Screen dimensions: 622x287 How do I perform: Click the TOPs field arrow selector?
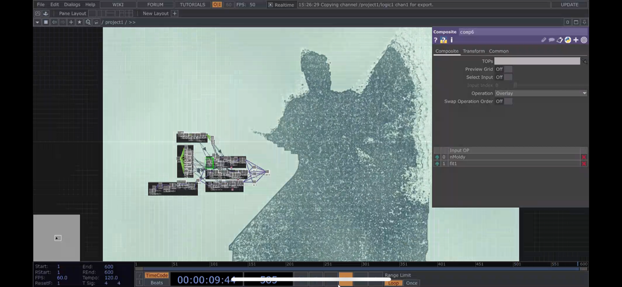coord(584,61)
